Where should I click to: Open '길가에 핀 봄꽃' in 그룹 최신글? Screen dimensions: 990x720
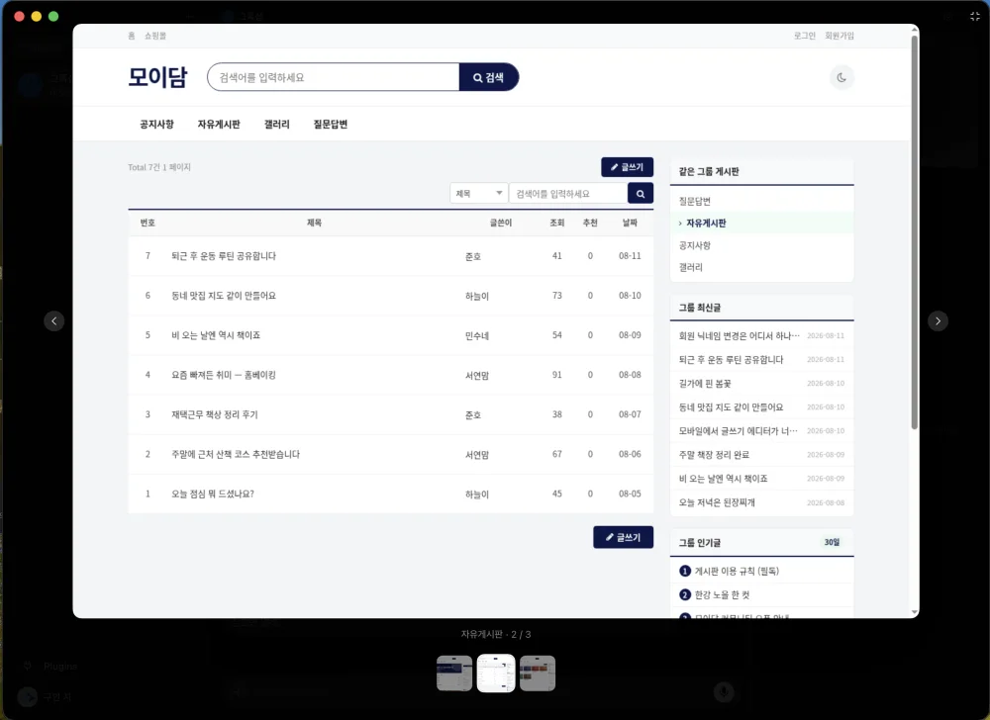705,384
